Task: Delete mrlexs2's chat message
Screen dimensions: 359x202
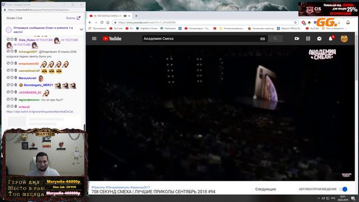Action: tap(16, 106)
